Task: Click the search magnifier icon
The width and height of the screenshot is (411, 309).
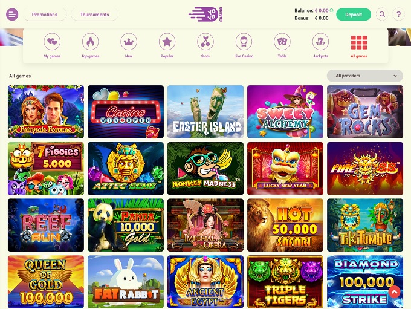Action: point(382,15)
